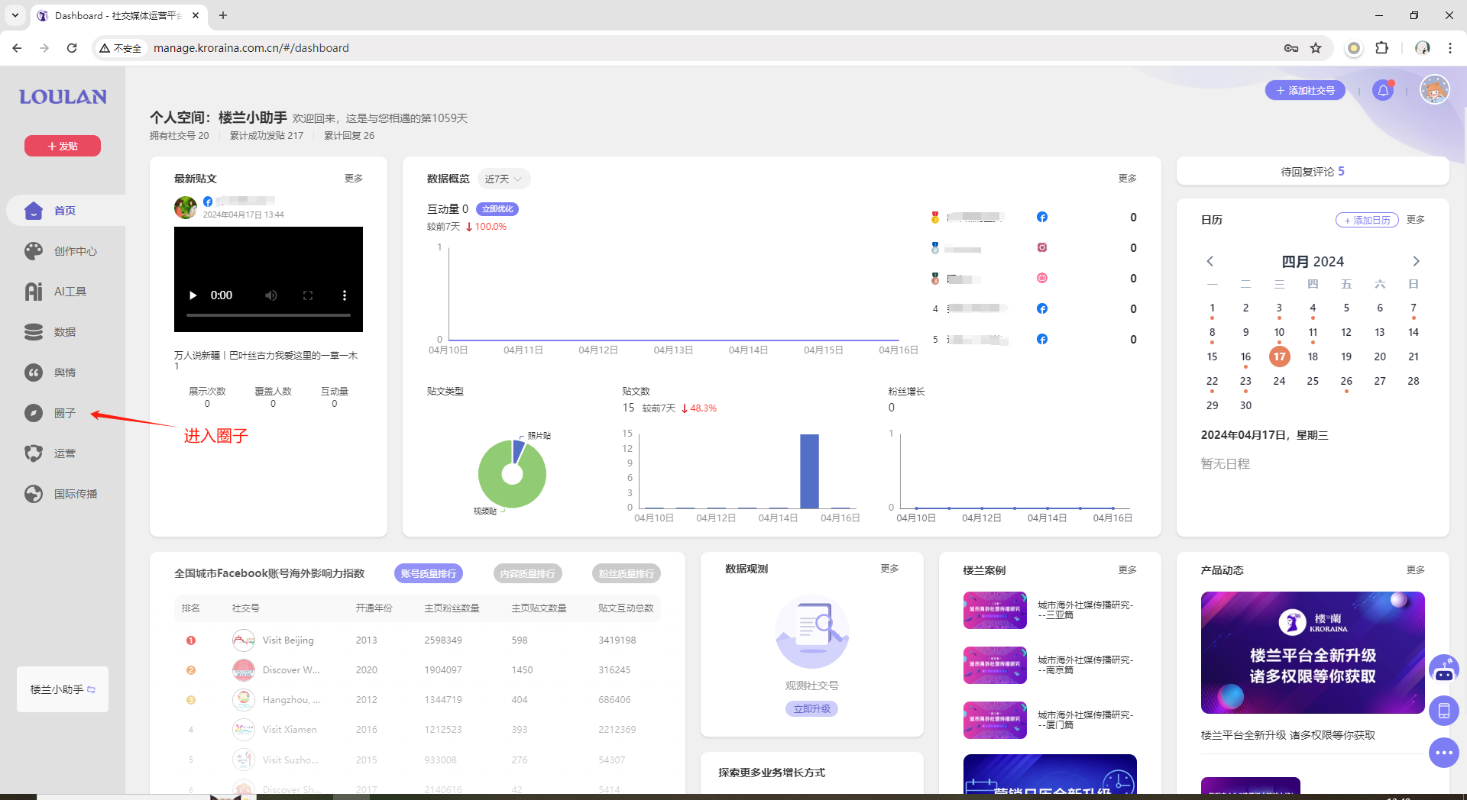The image size is (1467, 800).
Task: Click 更多 in 数据概览 card
Action: pos(1128,179)
